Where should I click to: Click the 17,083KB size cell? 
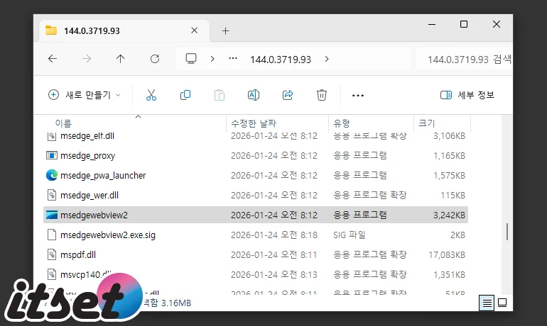pyautogui.click(x=447, y=255)
